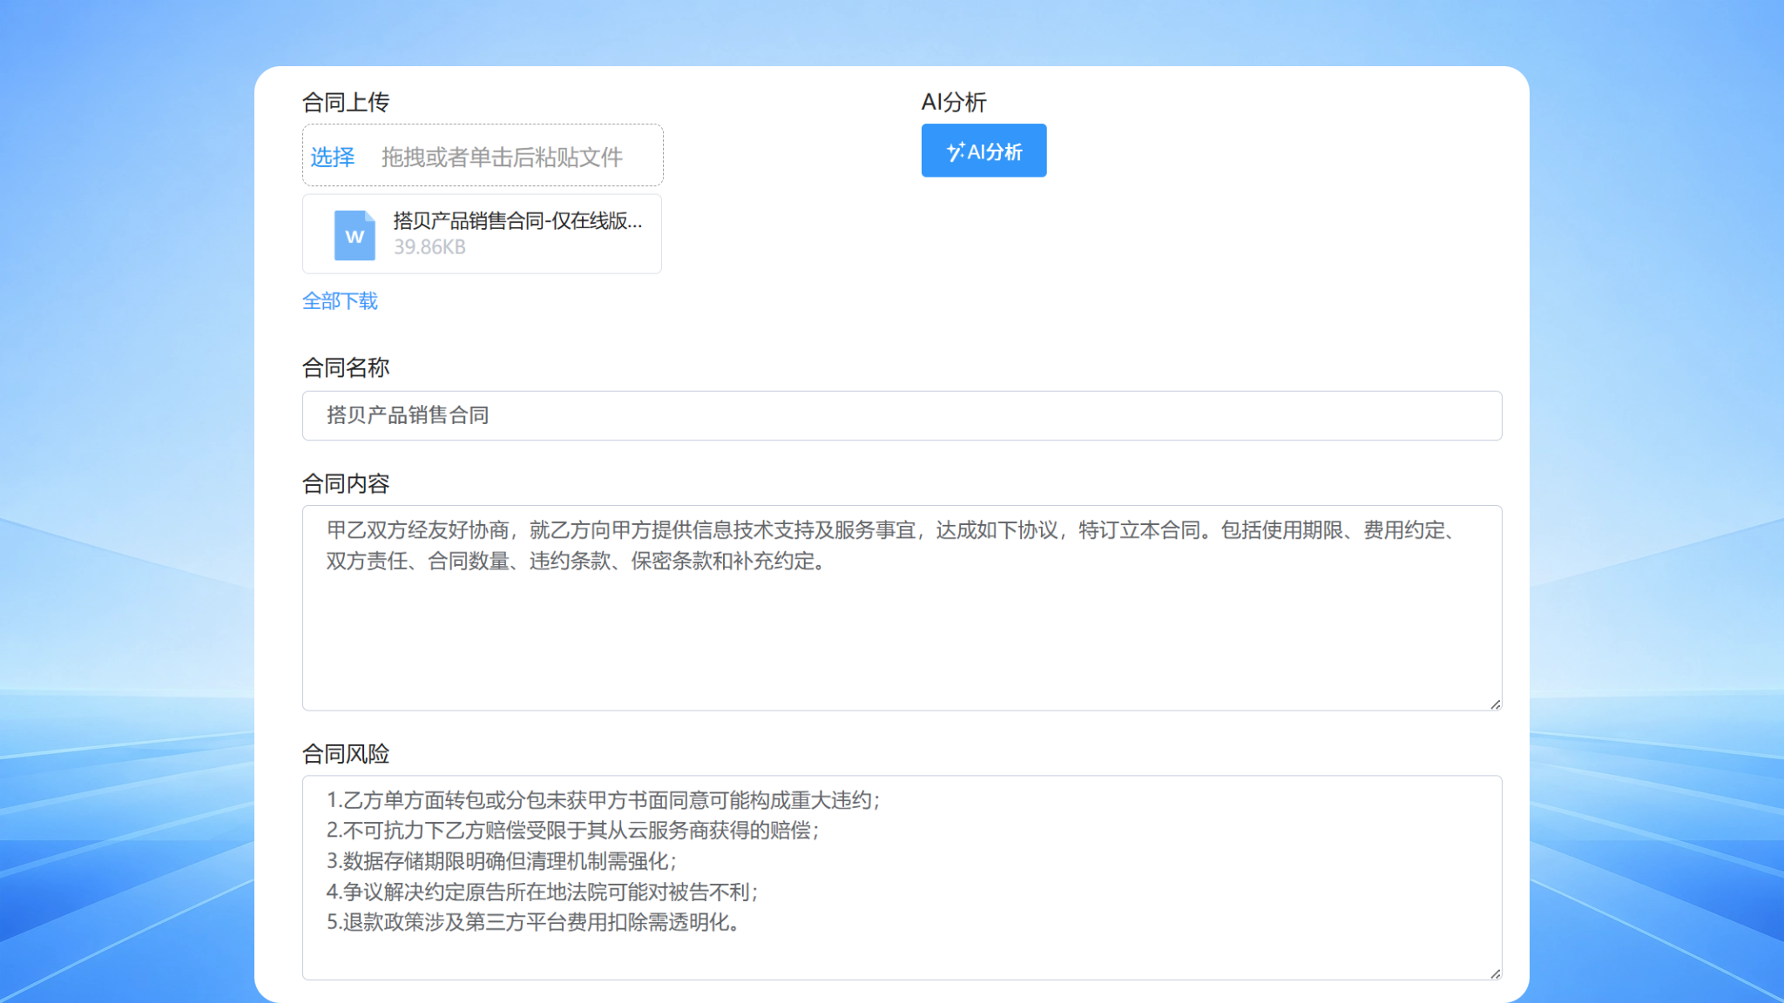Image resolution: width=1784 pixels, height=1003 pixels.
Task: Click the 合同名称 label
Action: tap(346, 367)
